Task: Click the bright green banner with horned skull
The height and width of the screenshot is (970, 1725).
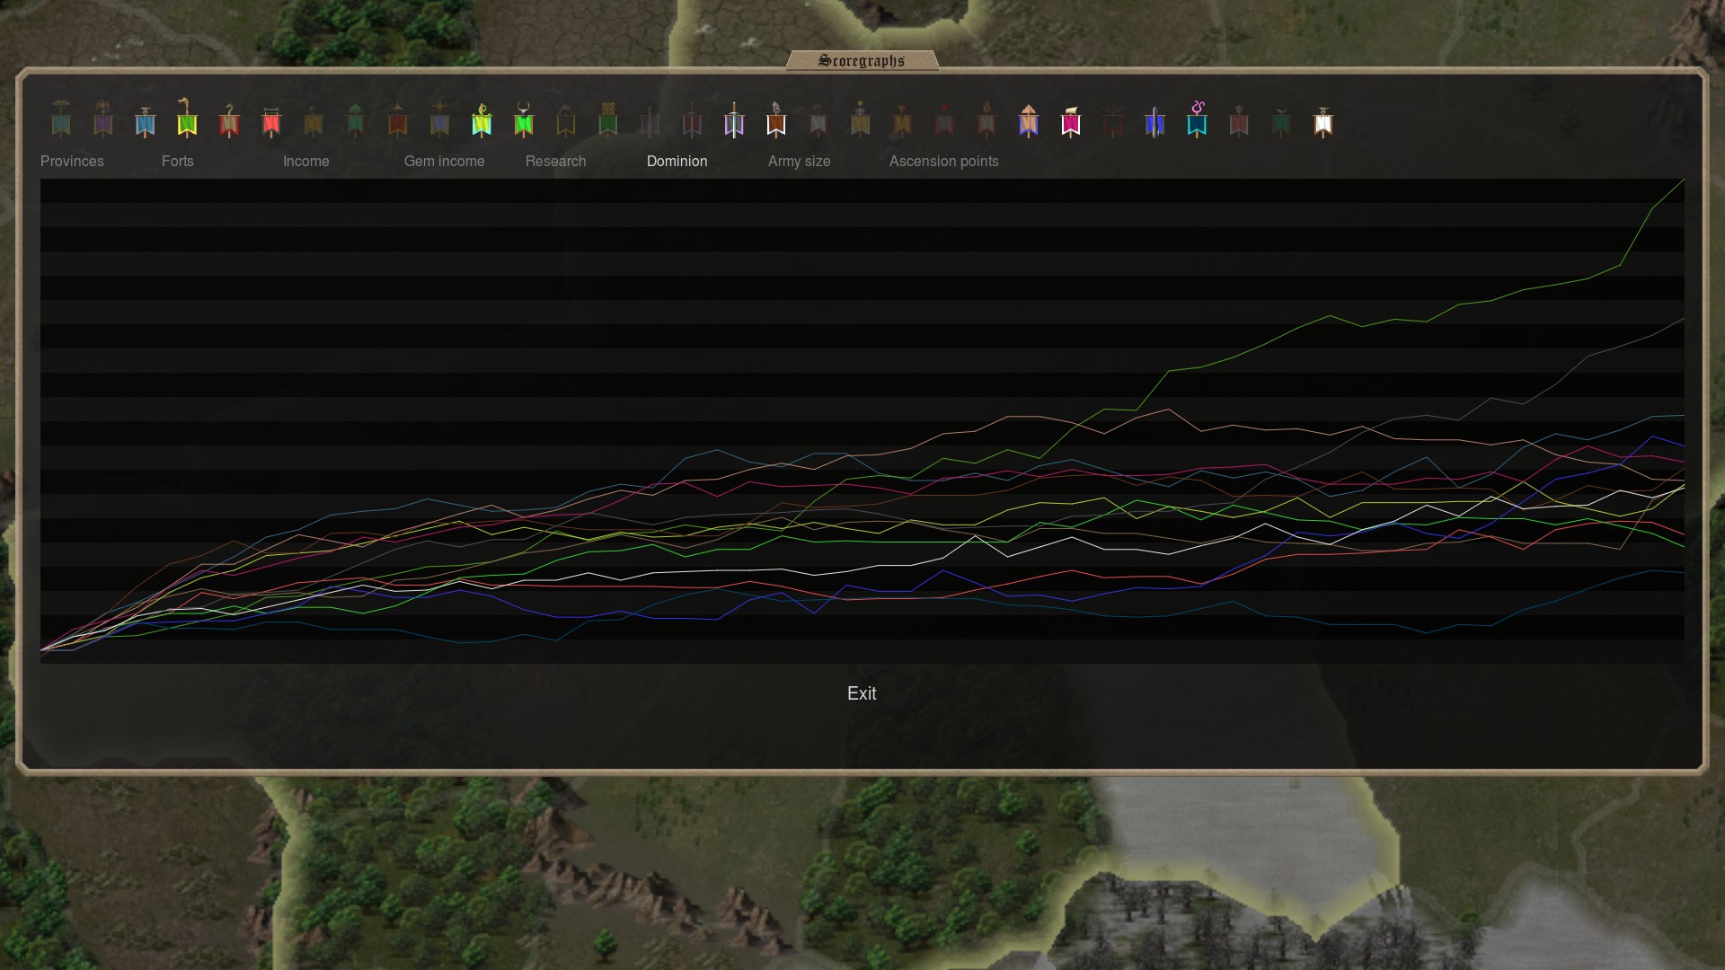Action: (x=524, y=119)
